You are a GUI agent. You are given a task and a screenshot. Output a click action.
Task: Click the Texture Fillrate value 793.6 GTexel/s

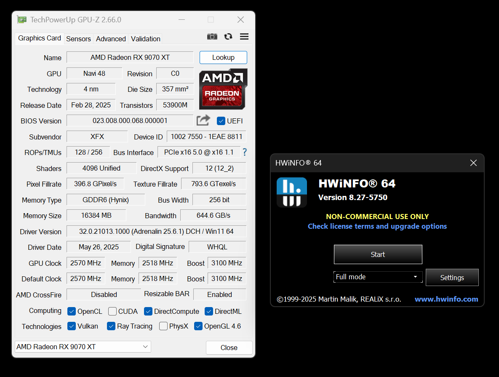213,184
